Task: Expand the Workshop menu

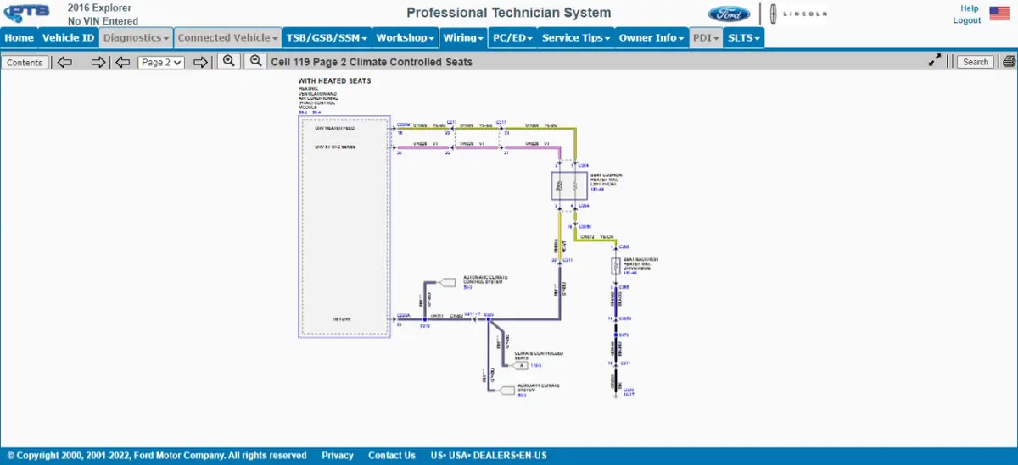Action: [406, 37]
